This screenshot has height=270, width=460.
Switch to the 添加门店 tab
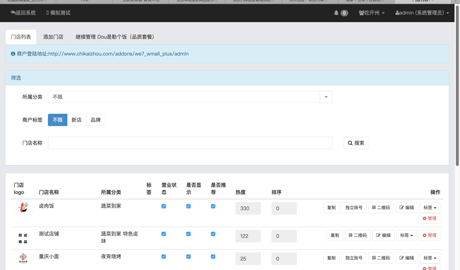[x=53, y=37]
